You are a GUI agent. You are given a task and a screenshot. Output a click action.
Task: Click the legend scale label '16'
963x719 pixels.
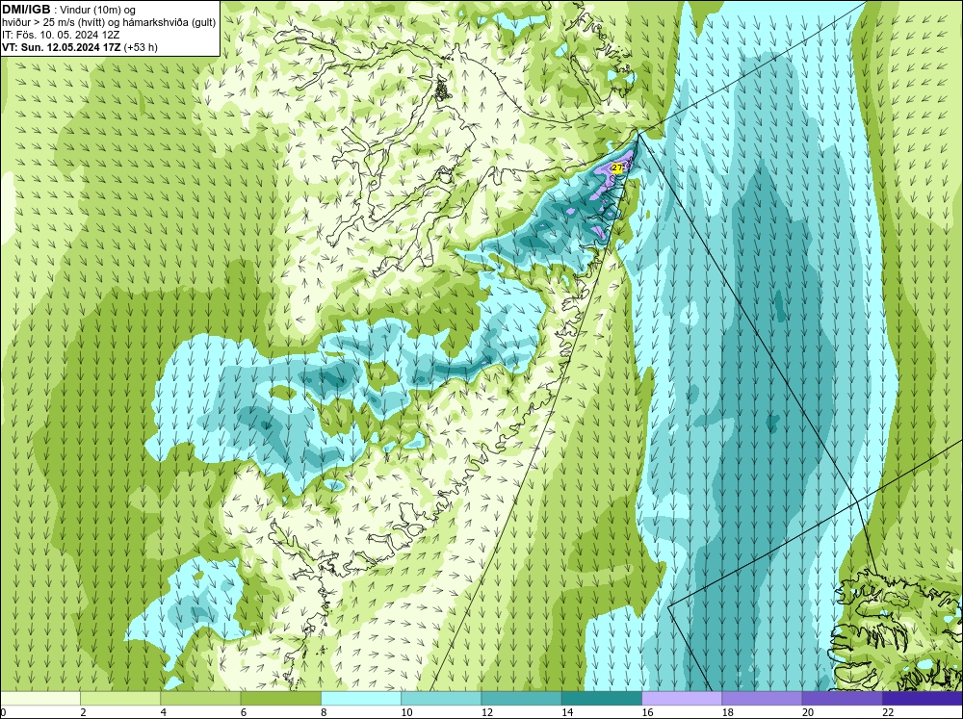647,712
